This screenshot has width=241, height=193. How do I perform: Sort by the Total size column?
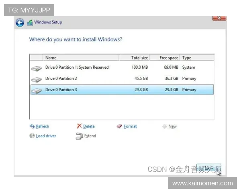tap(139, 58)
